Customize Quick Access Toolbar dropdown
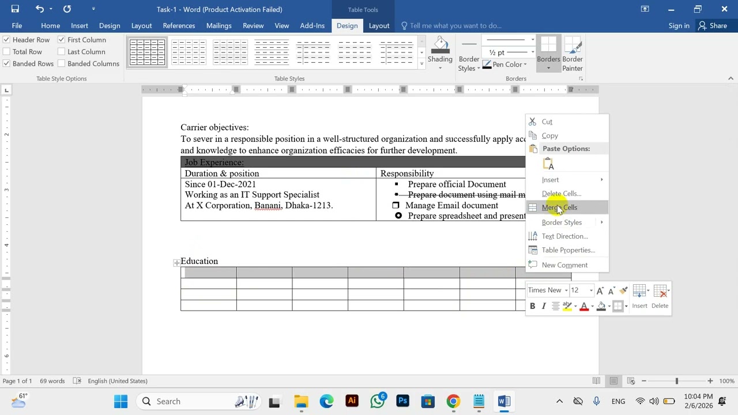Screen dimensions: 738x415 pos(93,9)
